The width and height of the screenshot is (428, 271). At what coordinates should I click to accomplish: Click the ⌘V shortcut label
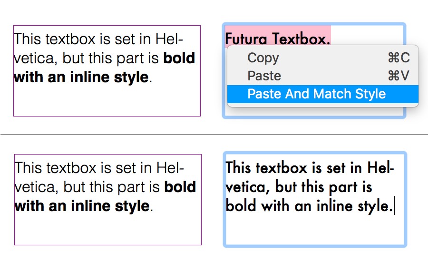(x=399, y=76)
